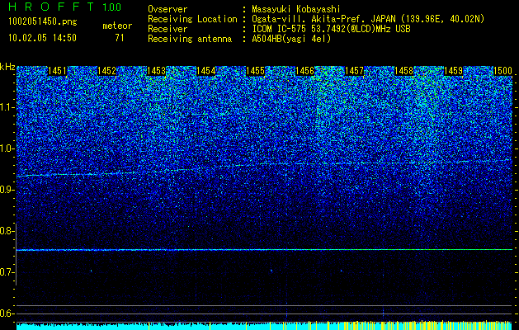
Task: Select the filename 1002051450.png
Action: [43, 22]
